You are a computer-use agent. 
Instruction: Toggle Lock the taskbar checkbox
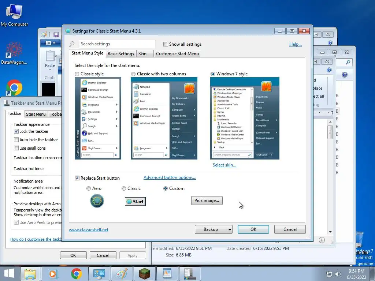click(16, 131)
